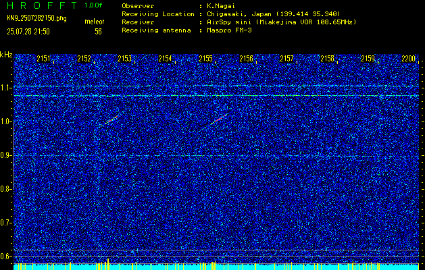
Task: Click the 2151 time marker
Action: 43,59
